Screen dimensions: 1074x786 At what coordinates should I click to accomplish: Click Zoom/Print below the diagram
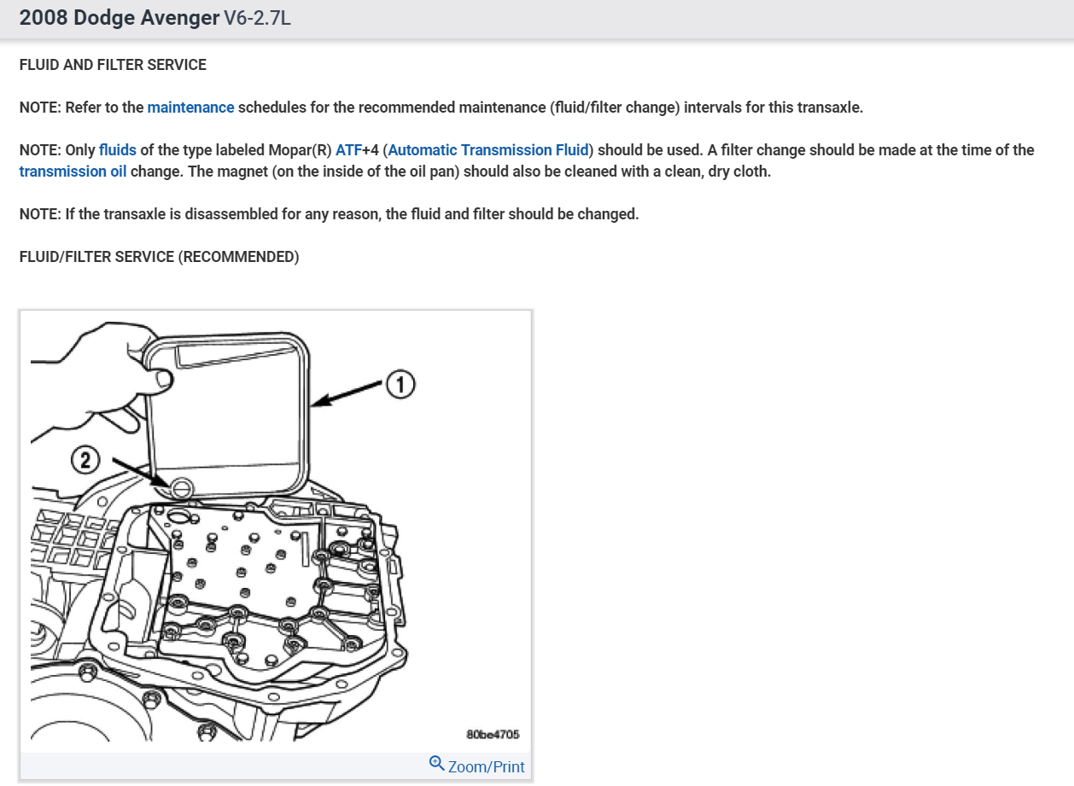(486, 766)
